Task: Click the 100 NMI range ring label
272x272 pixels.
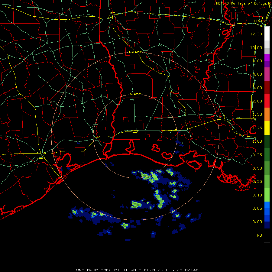Action: click(x=135, y=52)
